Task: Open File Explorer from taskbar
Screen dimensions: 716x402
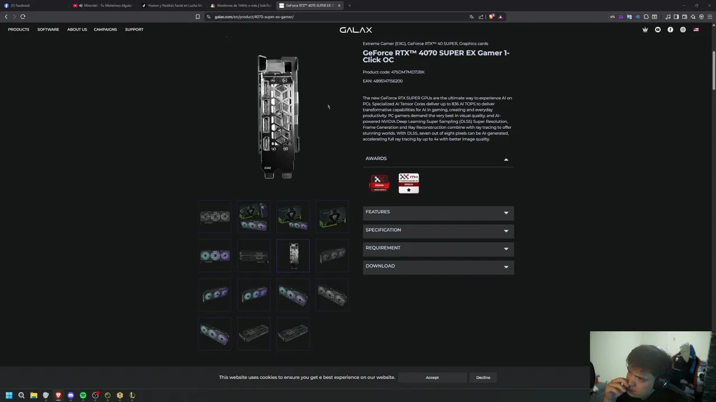Action: pyautogui.click(x=34, y=395)
